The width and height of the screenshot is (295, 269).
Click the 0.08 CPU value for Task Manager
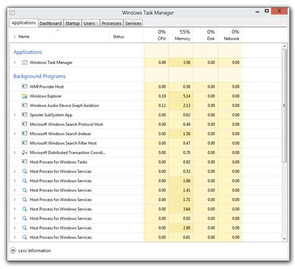tap(162, 62)
